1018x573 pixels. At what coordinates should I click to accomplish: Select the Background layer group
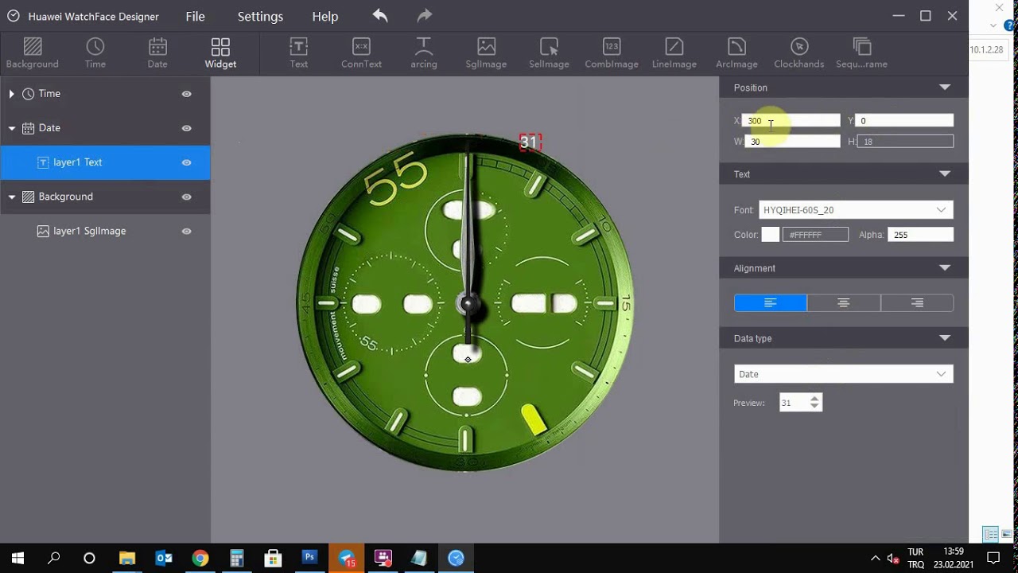[105, 197]
